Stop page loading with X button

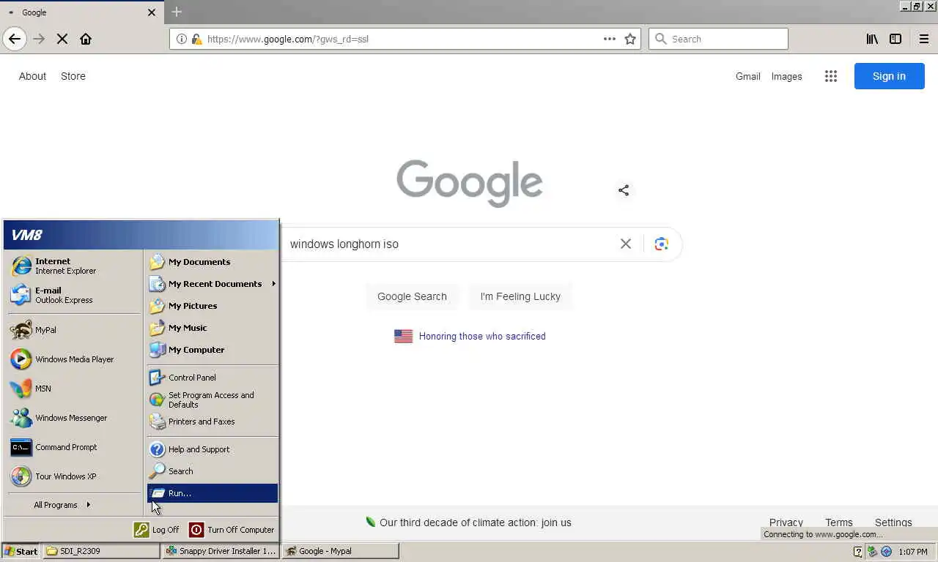point(62,39)
